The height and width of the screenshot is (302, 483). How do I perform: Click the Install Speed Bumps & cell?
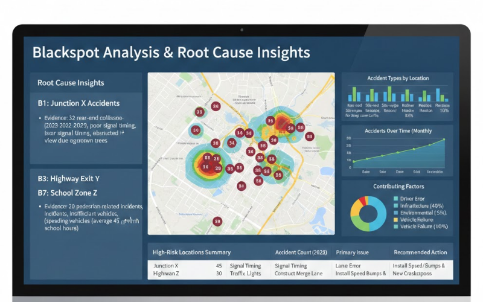(360, 274)
